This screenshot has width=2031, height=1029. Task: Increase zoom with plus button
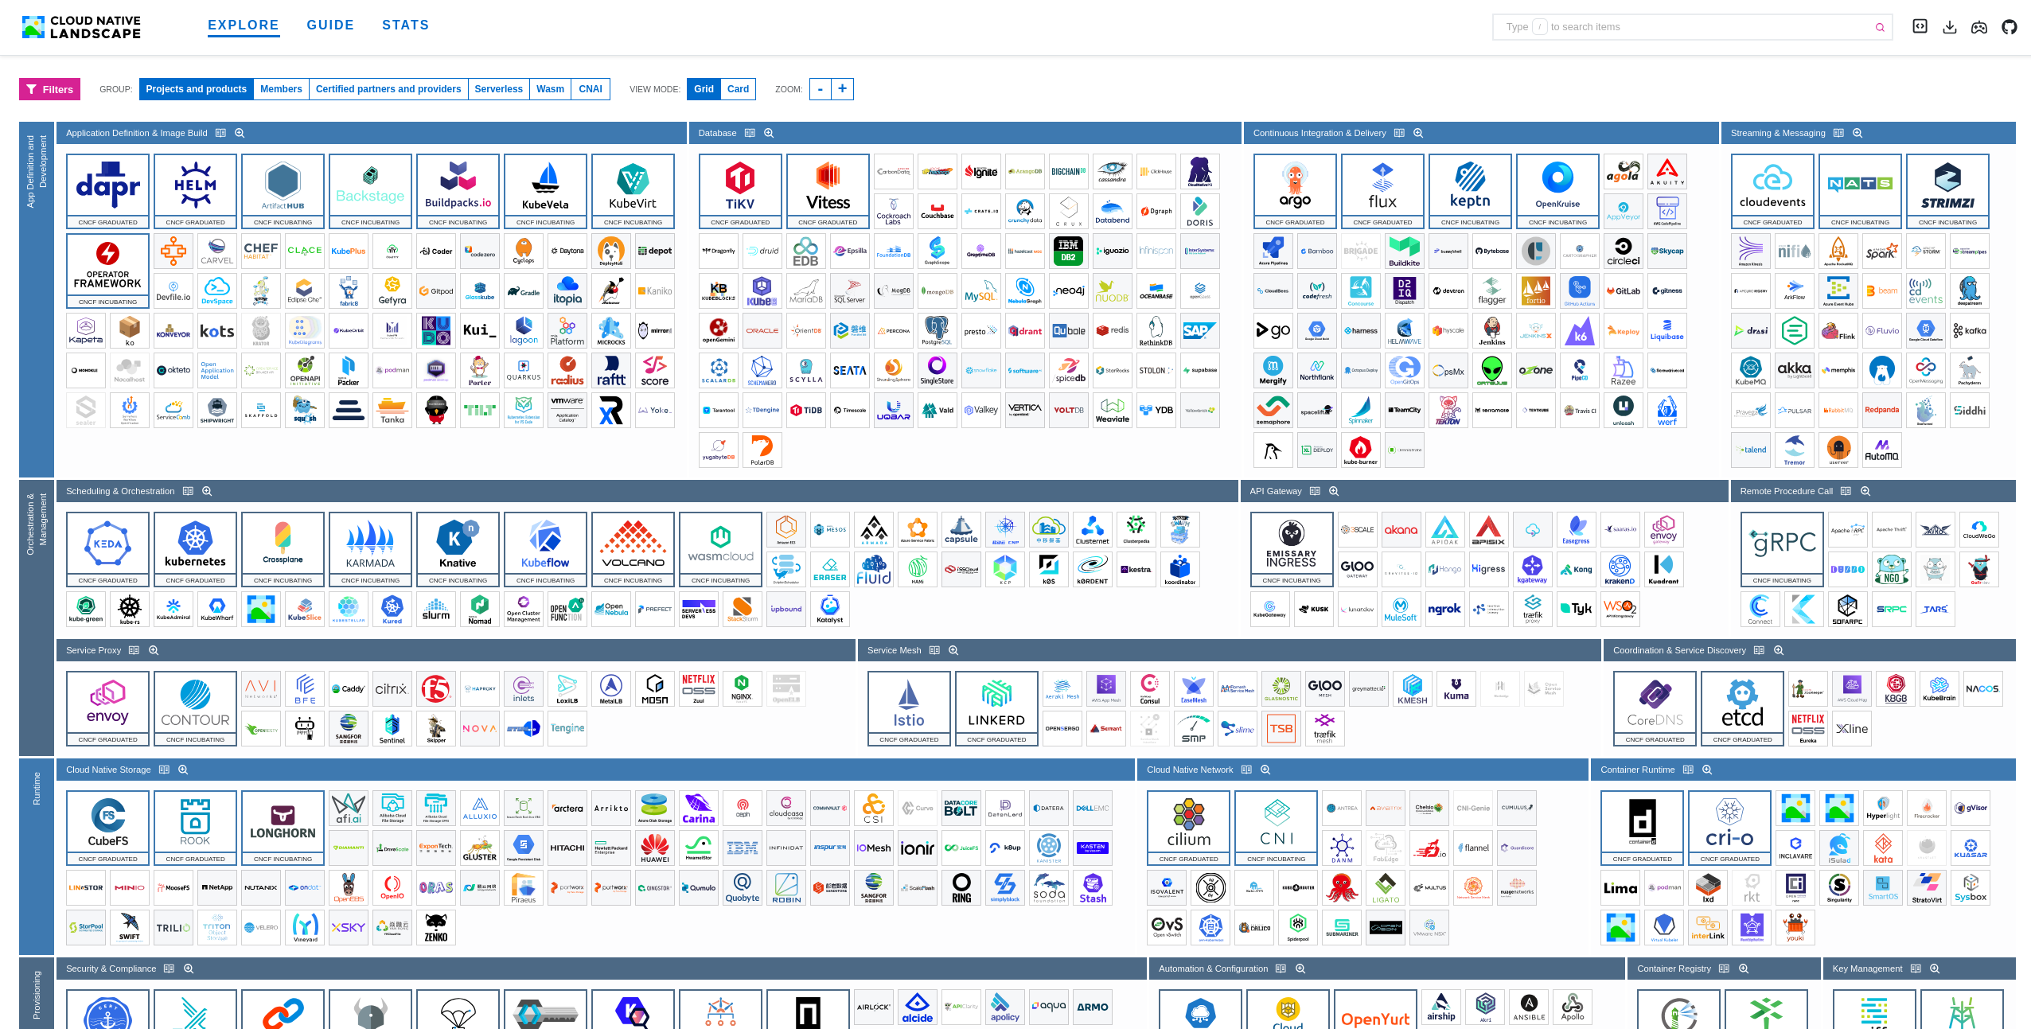(x=843, y=89)
